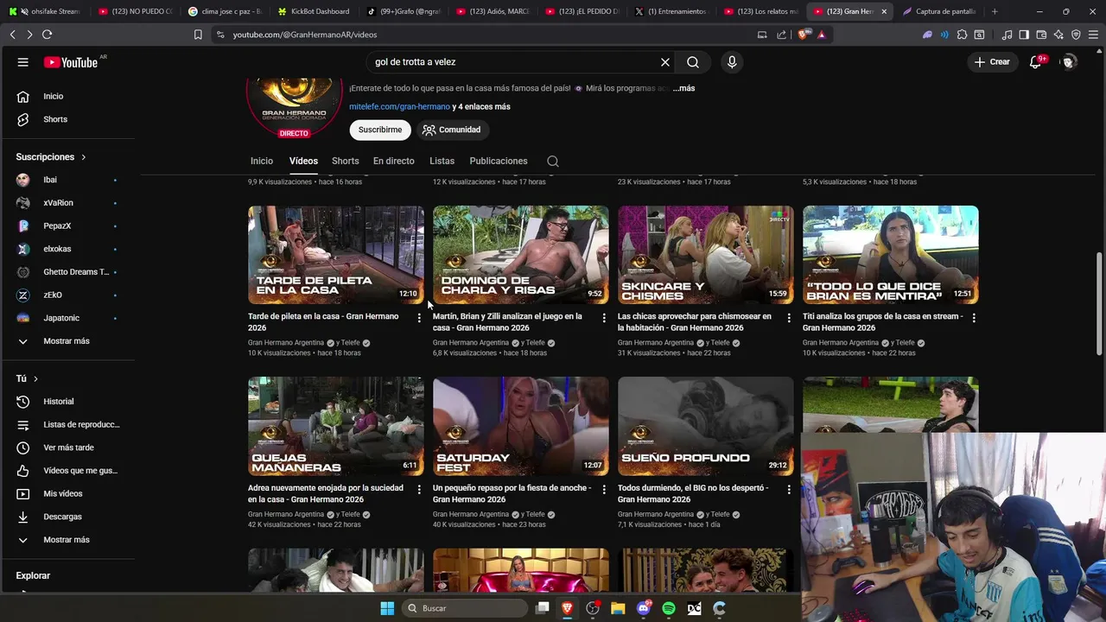This screenshot has height=622, width=1106.
Task: Search within channel using the magnifier icon
Action: pyautogui.click(x=553, y=162)
